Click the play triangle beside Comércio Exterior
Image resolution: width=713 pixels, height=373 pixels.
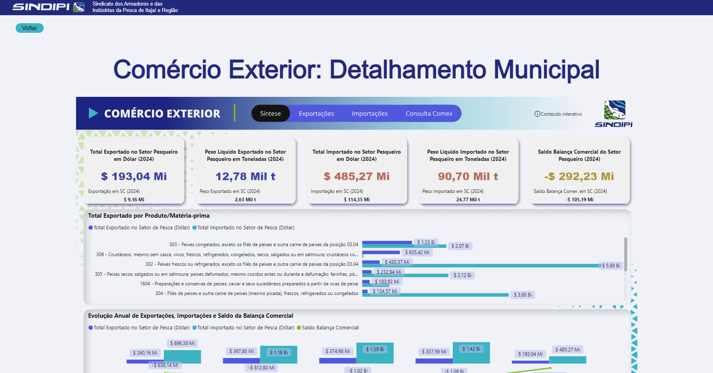[93, 113]
